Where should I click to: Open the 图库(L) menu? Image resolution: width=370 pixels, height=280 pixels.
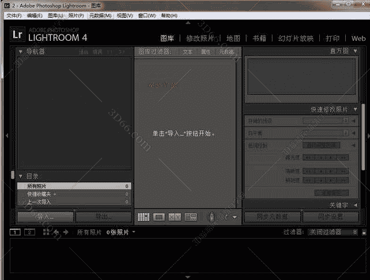pyautogui.click(x=55, y=16)
